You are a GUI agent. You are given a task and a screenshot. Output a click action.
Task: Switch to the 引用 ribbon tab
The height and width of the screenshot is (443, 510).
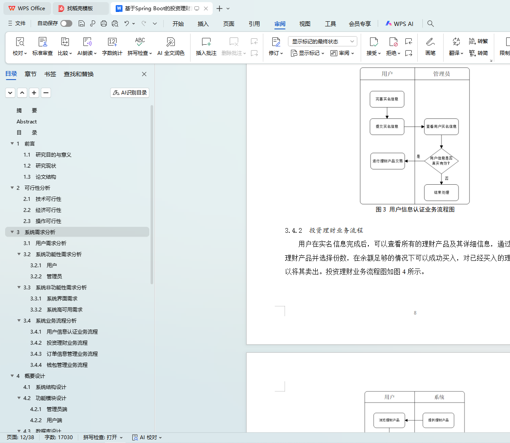[254, 24]
